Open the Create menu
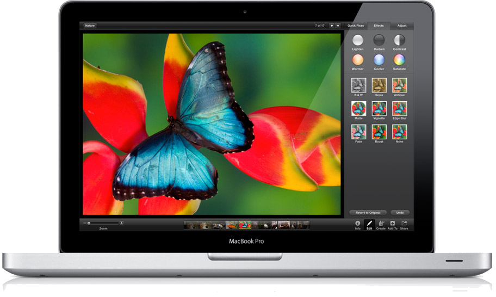 381,225
